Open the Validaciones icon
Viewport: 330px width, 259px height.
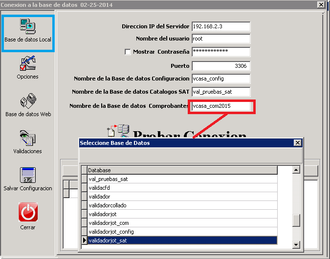coord(28,141)
